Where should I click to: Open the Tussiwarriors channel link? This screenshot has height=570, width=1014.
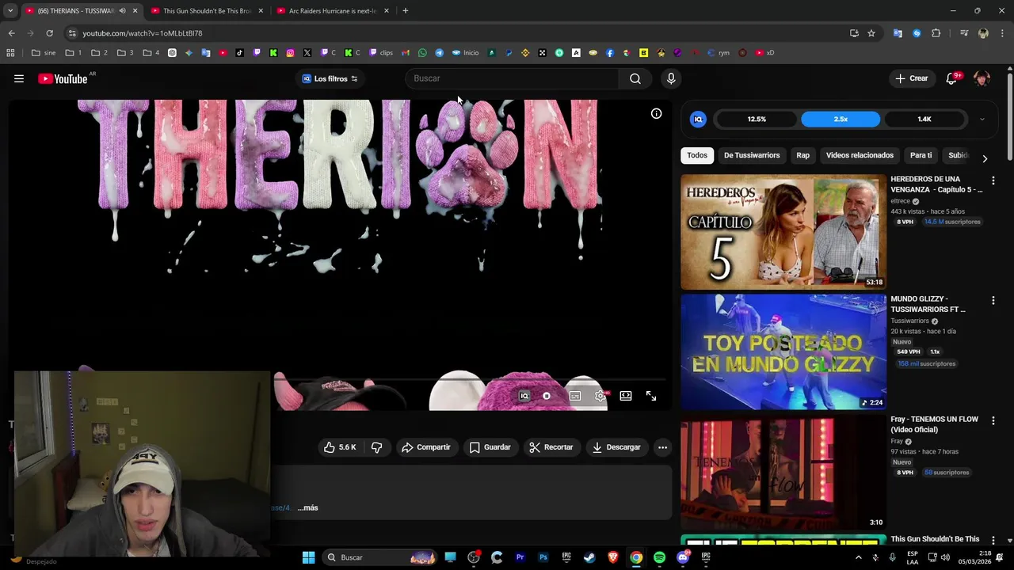909,321
